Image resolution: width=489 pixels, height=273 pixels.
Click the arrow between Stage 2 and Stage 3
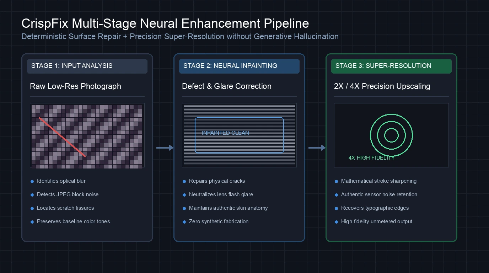pyautogui.click(x=317, y=148)
